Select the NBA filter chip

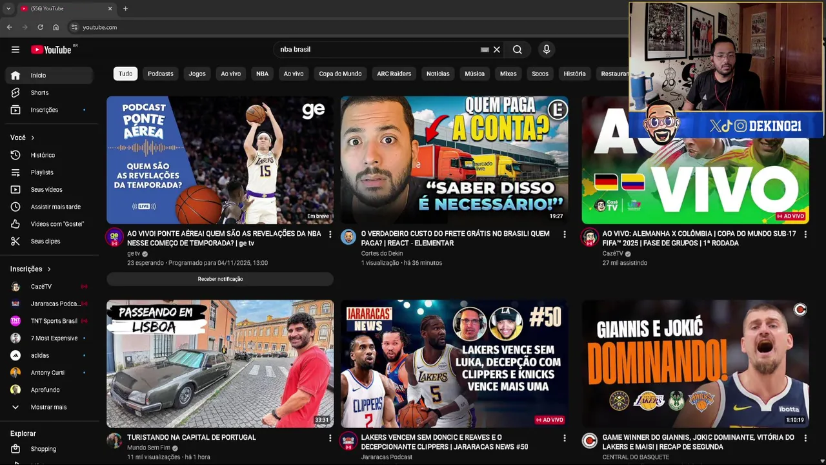(x=262, y=74)
